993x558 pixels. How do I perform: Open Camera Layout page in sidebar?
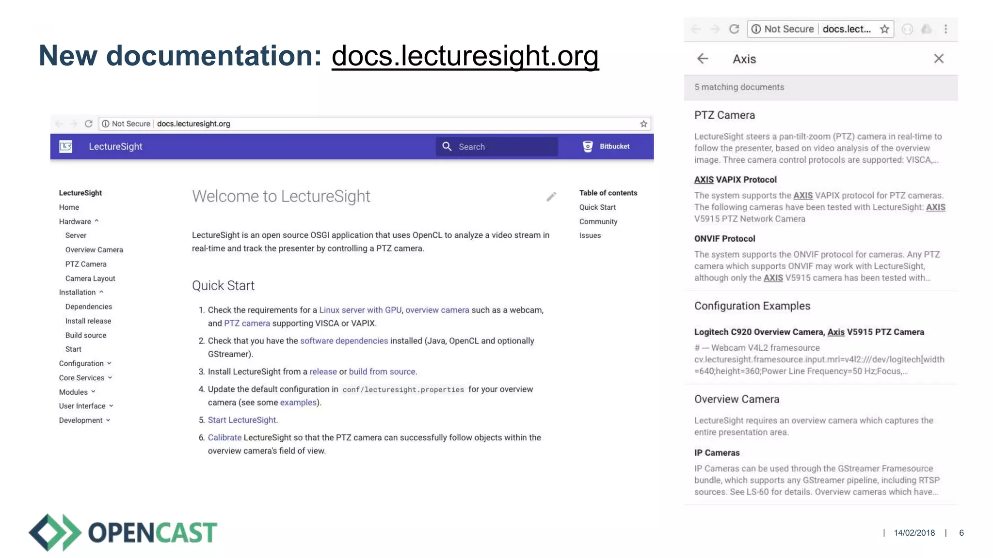[90, 279]
